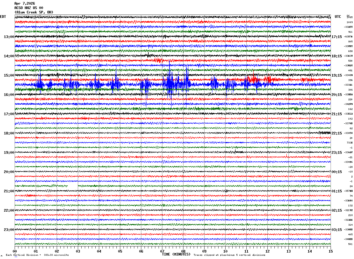
Task: Click the vertical division microvolts scale note
Action: 37,255
